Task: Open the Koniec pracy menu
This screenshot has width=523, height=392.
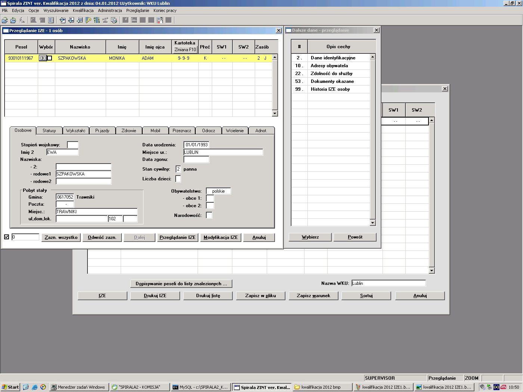Action: point(165,10)
